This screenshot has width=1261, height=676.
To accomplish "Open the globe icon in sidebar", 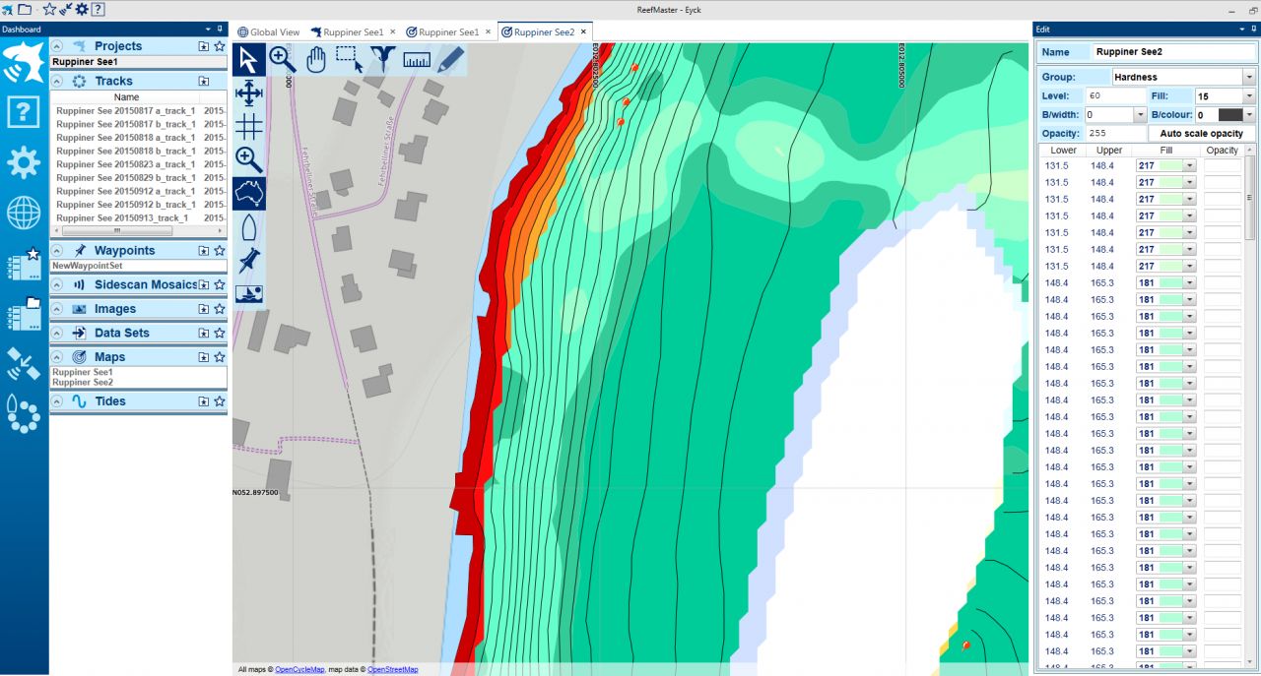I will tap(24, 213).
